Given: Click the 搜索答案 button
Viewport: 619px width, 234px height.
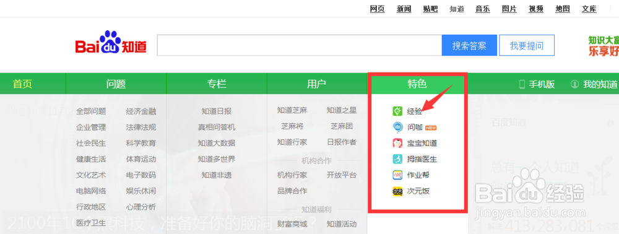Looking at the screenshot, I should pos(469,45).
